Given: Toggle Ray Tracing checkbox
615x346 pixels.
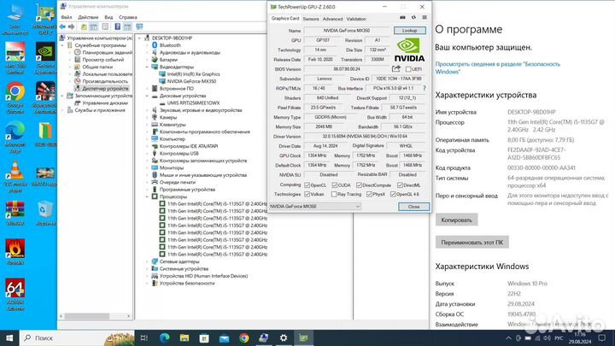Looking at the screenshot, I should coord(334,194).
